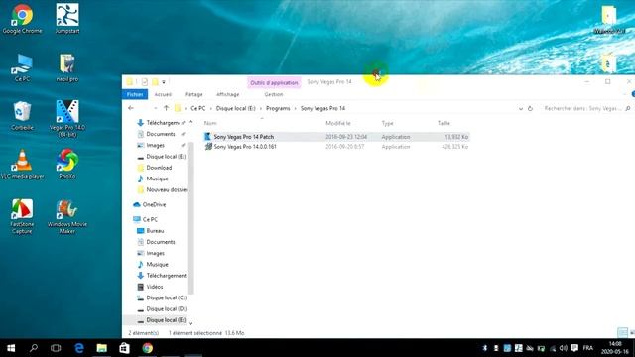Screen dimensions: 635x357
Task: Open Microsoft Store taskbar icon
Action: [124, 348]
